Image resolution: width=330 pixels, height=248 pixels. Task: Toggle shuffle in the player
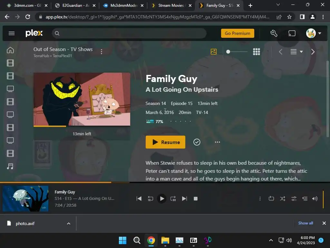pyautogui.click(x=282, y=199)
